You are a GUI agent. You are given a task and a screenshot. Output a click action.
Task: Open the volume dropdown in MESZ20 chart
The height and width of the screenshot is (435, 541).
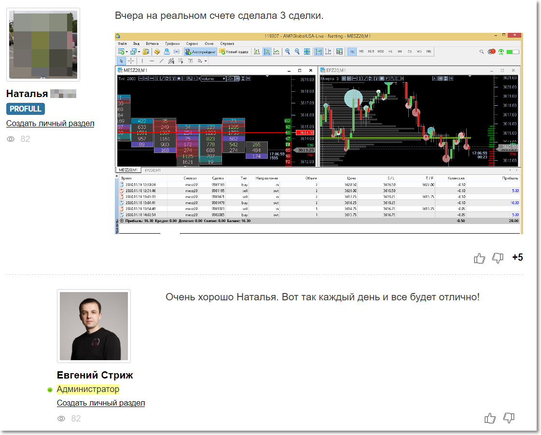[214, 79]
